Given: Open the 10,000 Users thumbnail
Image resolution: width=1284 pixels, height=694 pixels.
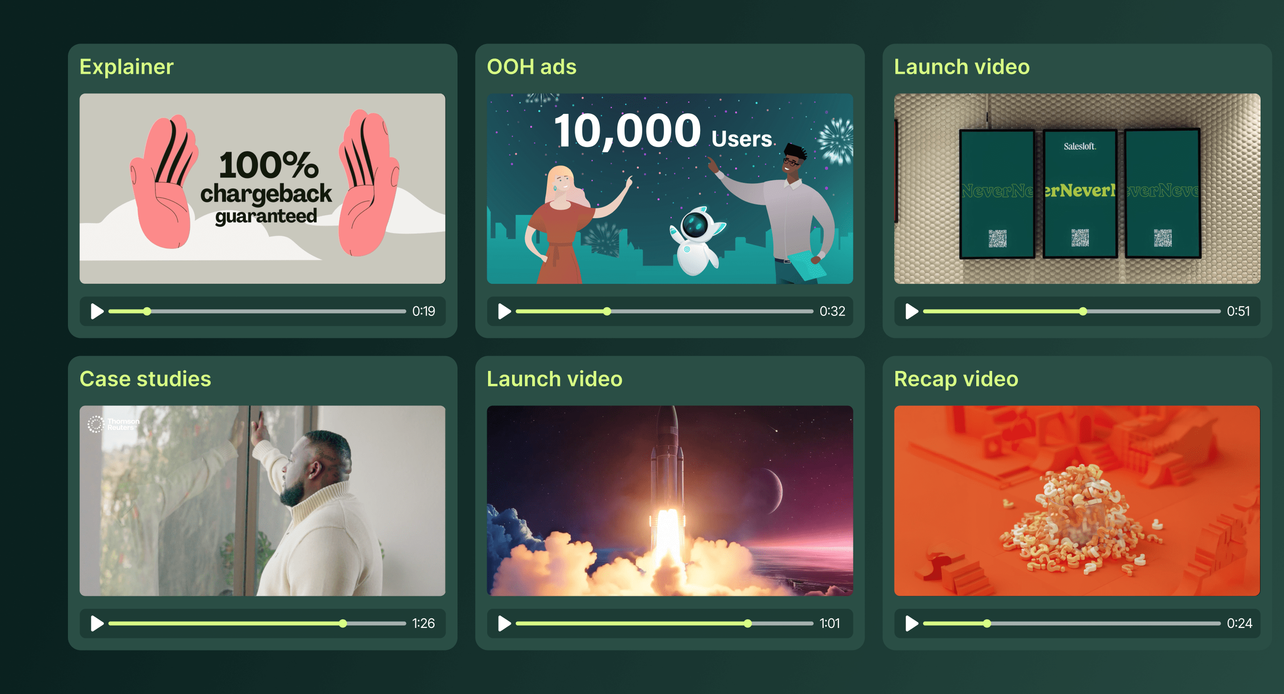Looking at the screenshot, I should 670,189.
